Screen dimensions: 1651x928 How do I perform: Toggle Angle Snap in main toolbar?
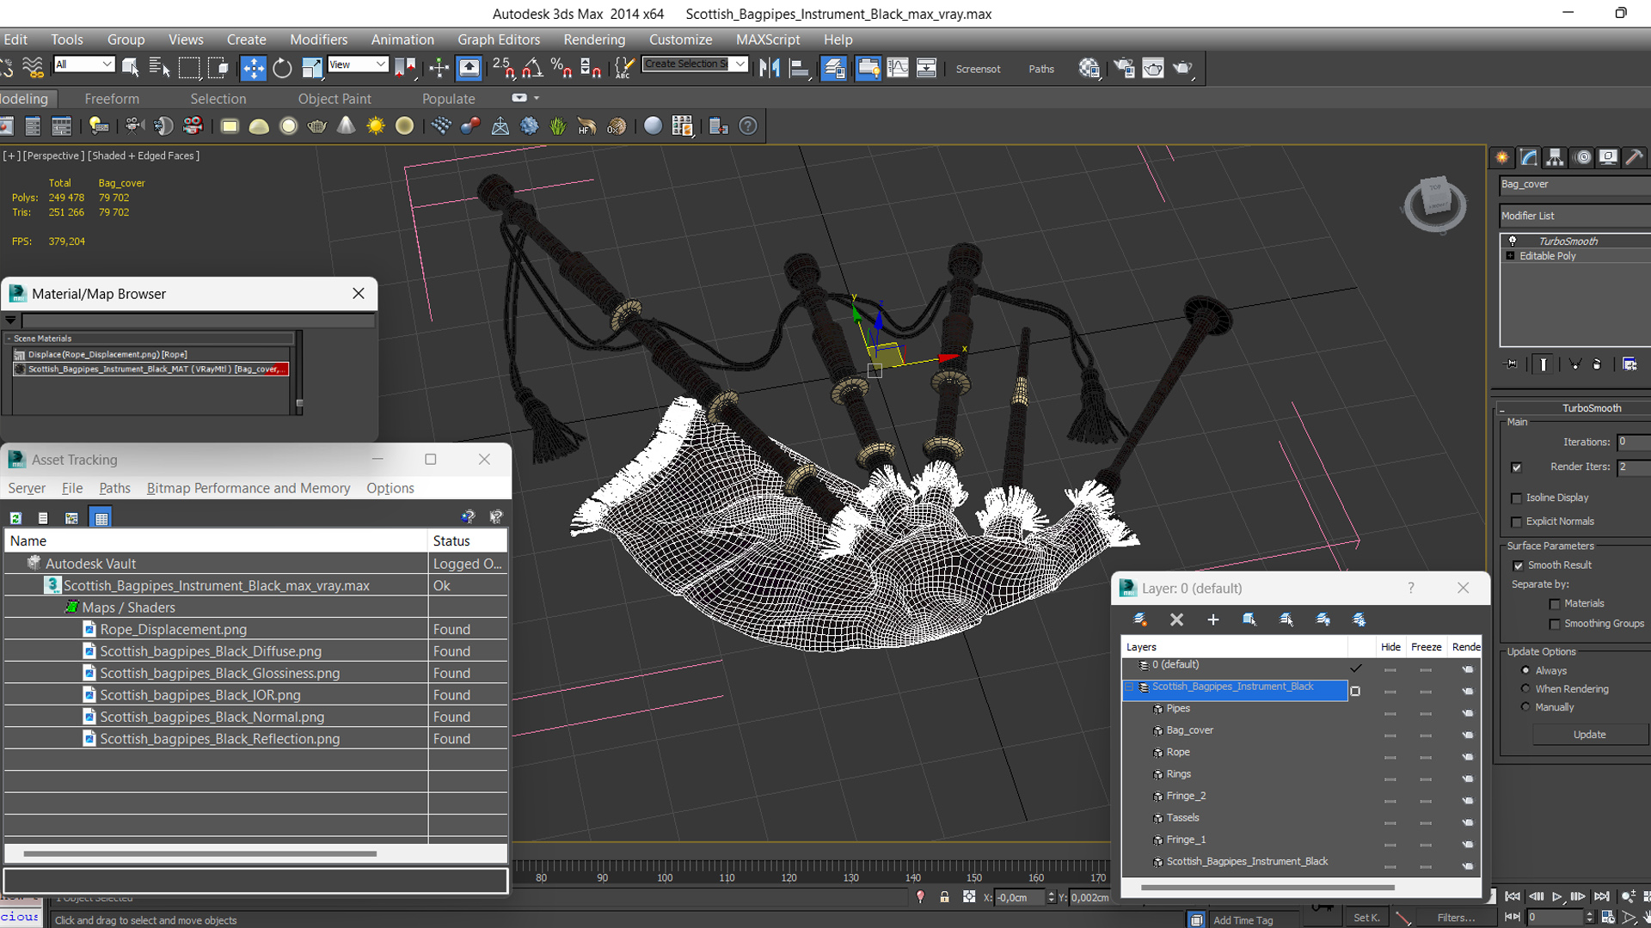[532, 68]
